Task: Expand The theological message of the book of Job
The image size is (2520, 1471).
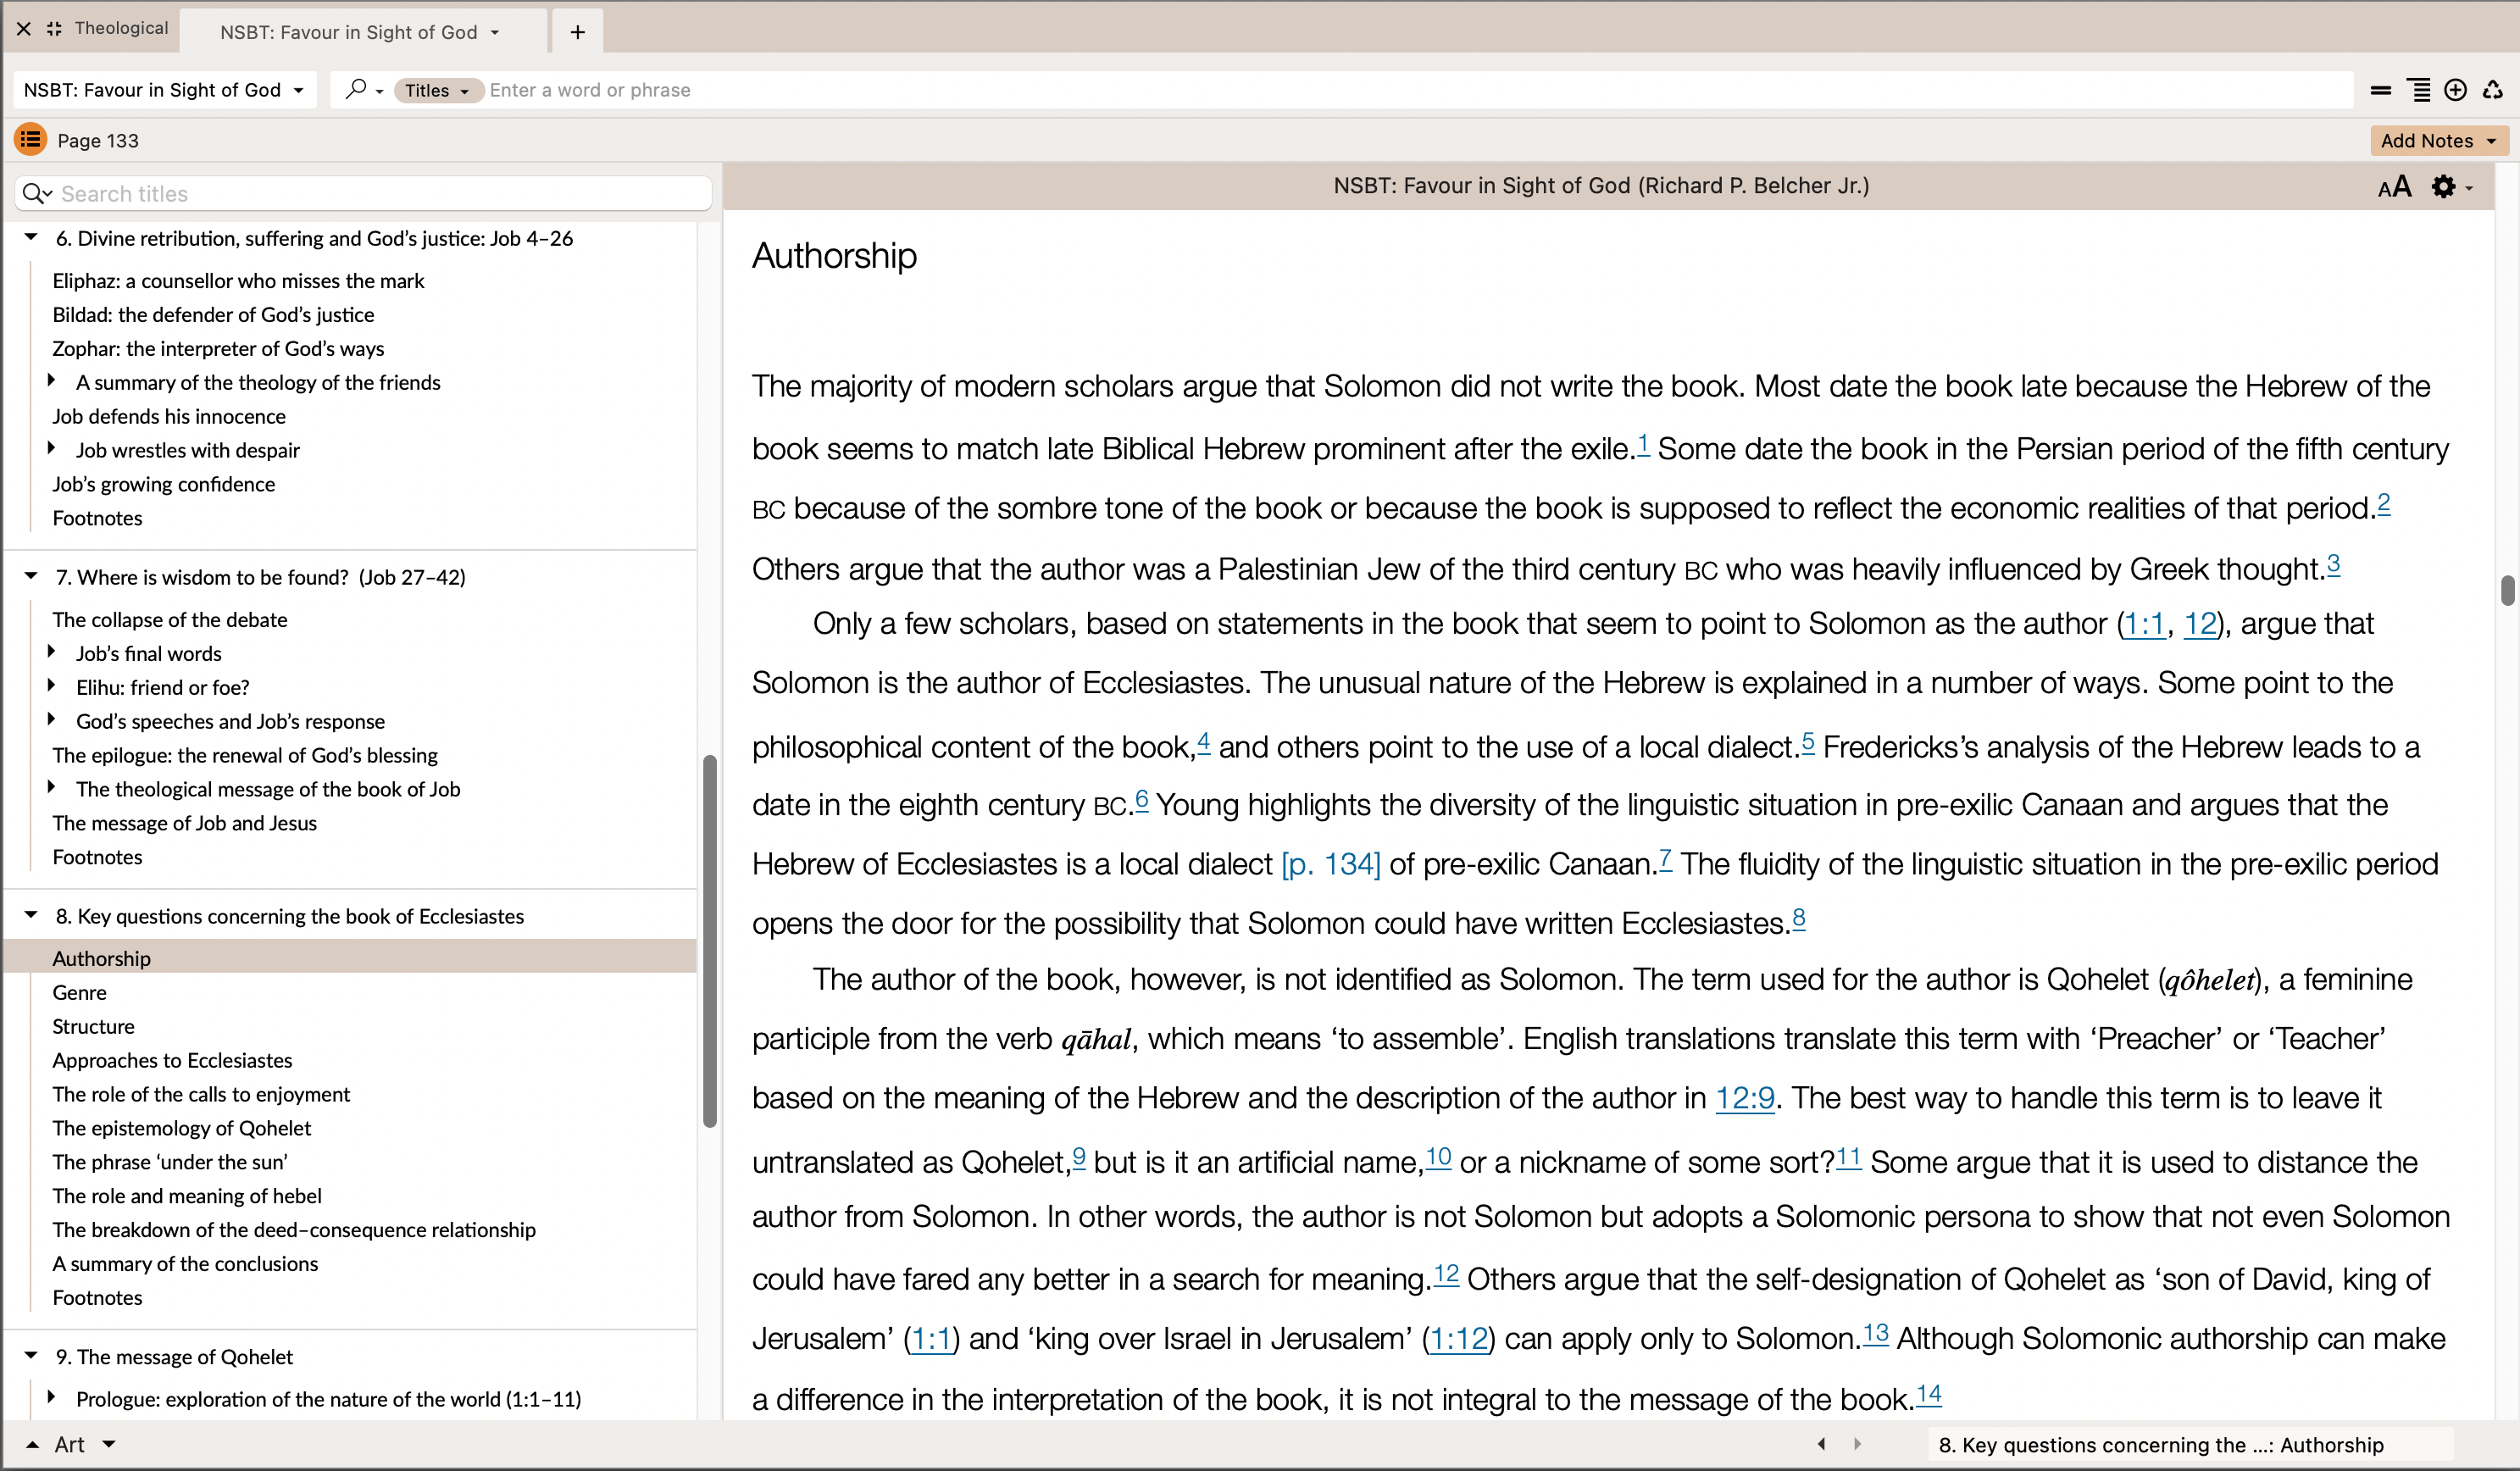Action: click(x=51, y=788)
